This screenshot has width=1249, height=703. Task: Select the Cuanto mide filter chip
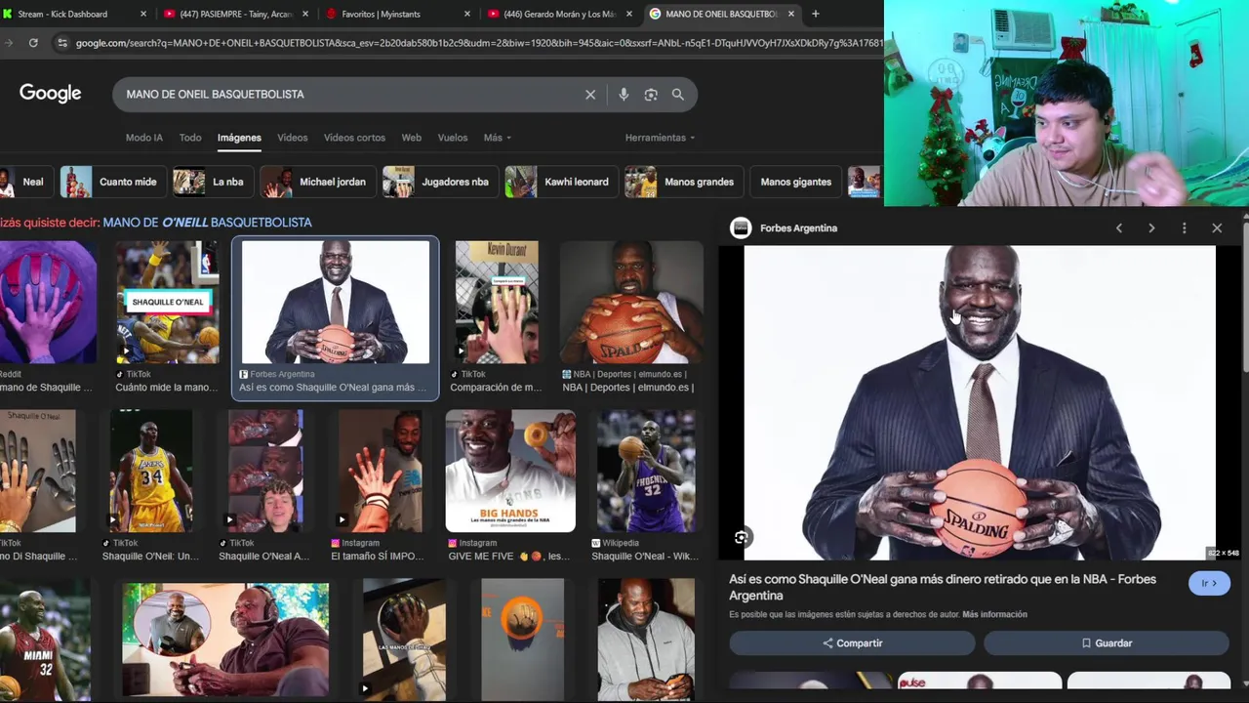point(112,182)
